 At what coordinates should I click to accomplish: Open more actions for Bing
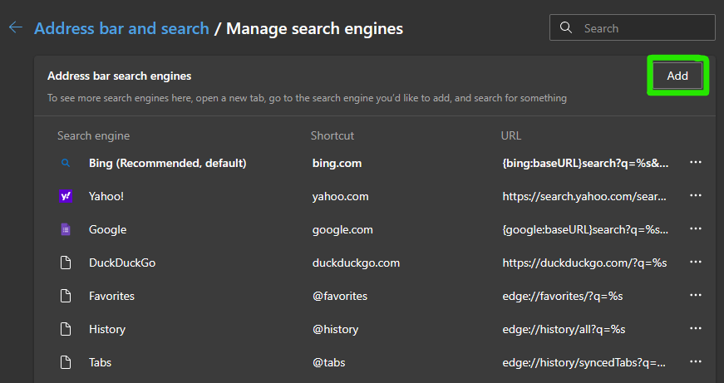[696, 162]
